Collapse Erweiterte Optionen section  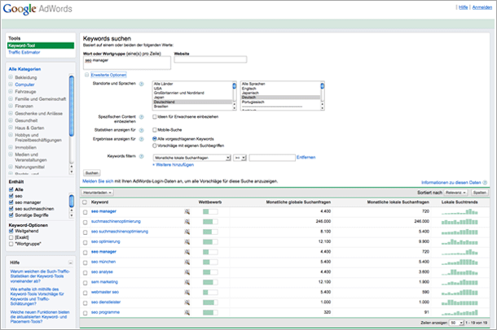tap(86, 75)
